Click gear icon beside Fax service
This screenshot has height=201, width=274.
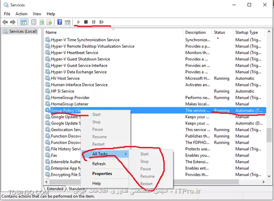pyautogui.click(x=47, y=155)
